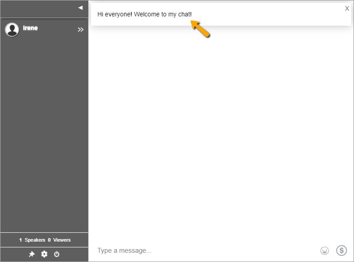Click the Speakers label in the sidebar

[x=35, y=240]
